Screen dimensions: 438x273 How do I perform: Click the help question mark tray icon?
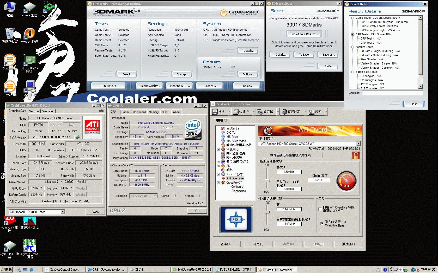[385, 270]
